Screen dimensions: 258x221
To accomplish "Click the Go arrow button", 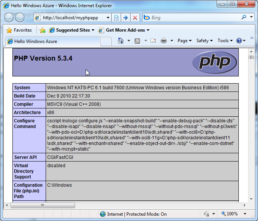I will click(x=126, y=17).
